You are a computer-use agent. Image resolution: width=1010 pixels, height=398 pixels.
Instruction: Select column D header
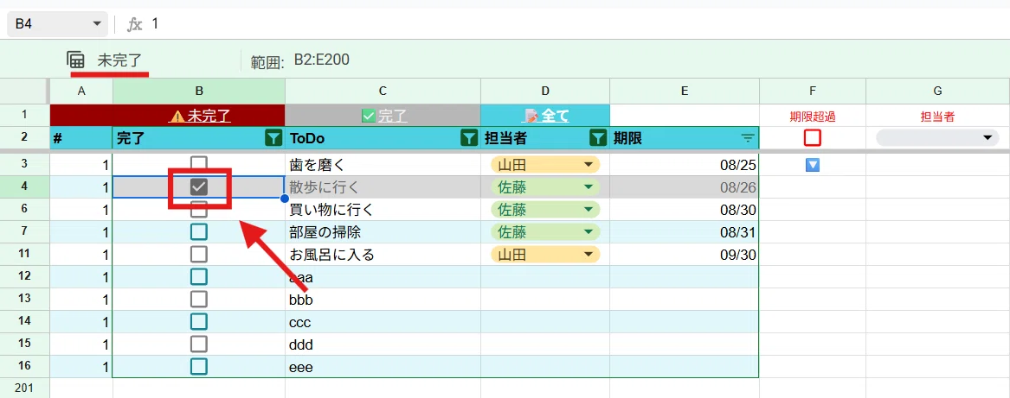pyautogui.click(x=545, y=92)
